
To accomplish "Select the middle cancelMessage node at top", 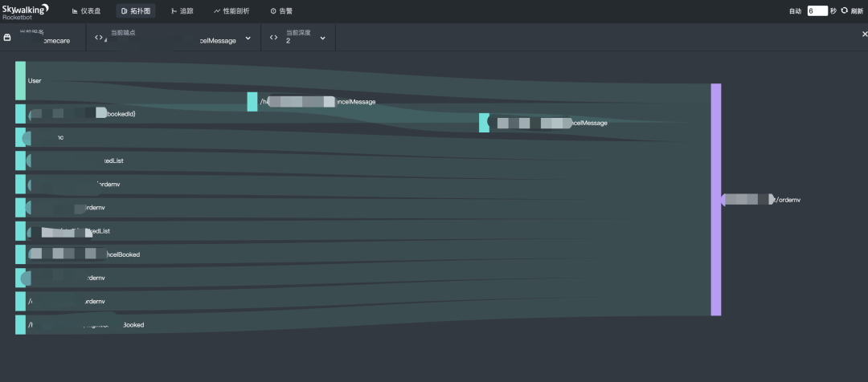I will (252, 102).
